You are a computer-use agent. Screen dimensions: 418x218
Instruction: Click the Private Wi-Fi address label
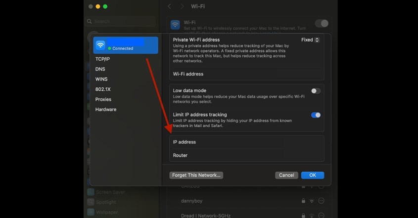pyautogui.click(x=196, y=40)
